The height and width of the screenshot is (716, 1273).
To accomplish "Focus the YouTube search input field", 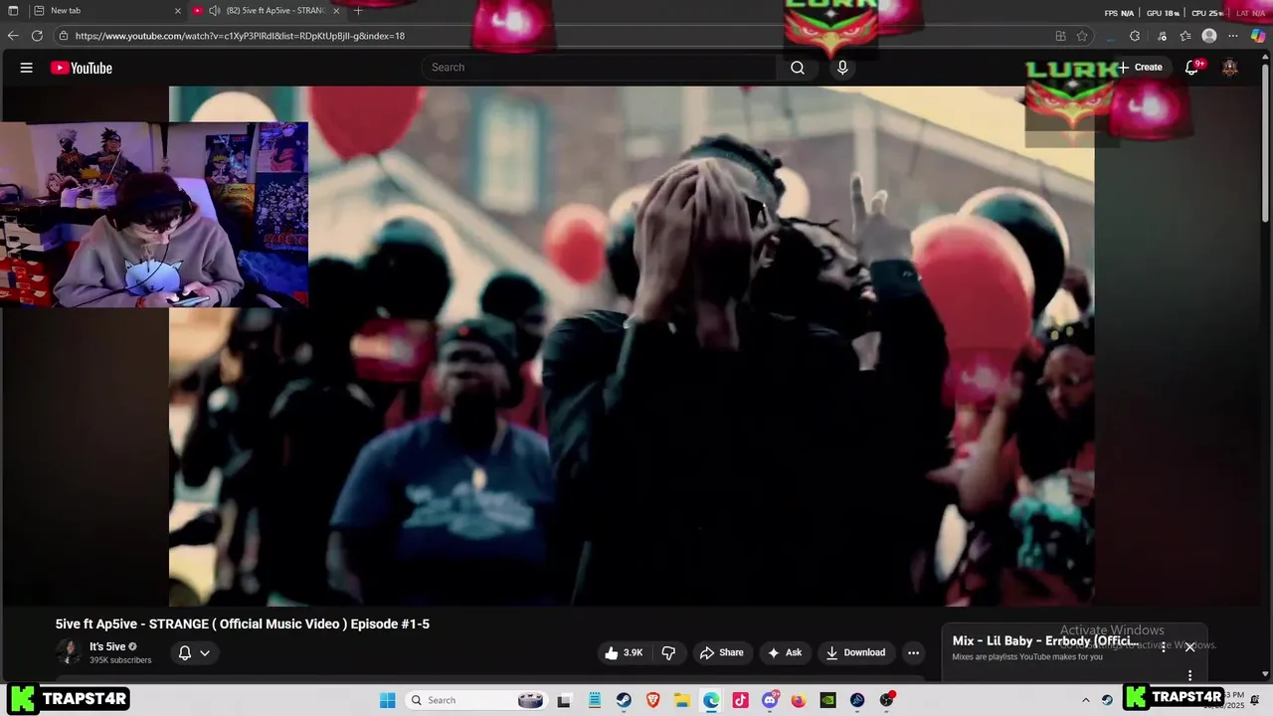I will pyautogui.click(x=599, y=68).
